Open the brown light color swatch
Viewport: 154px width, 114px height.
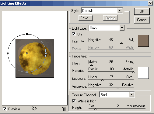pyautogui.click(x=143, y=41)
